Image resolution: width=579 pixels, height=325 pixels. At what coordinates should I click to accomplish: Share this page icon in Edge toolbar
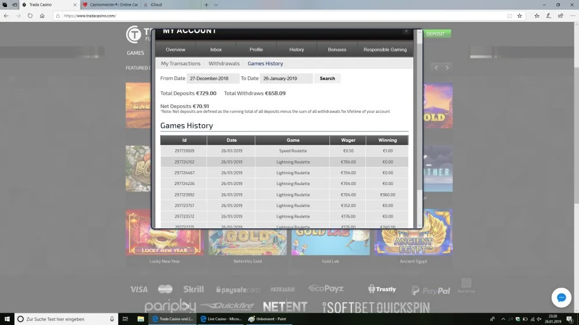(560, 16)
